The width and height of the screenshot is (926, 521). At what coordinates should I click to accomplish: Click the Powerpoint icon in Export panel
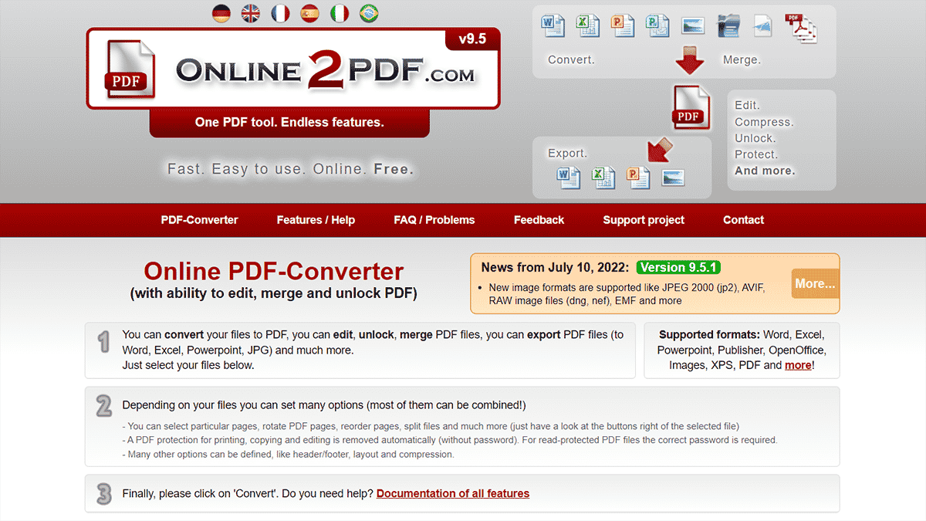tap(638, 178)
